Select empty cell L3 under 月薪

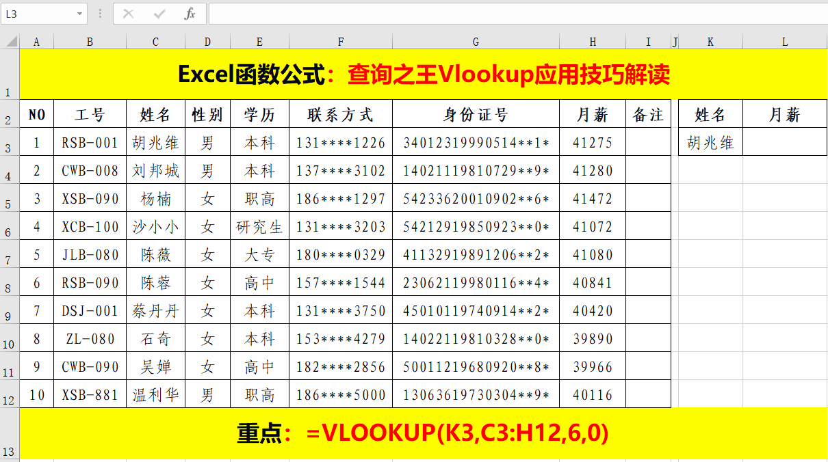pos(785,142)
